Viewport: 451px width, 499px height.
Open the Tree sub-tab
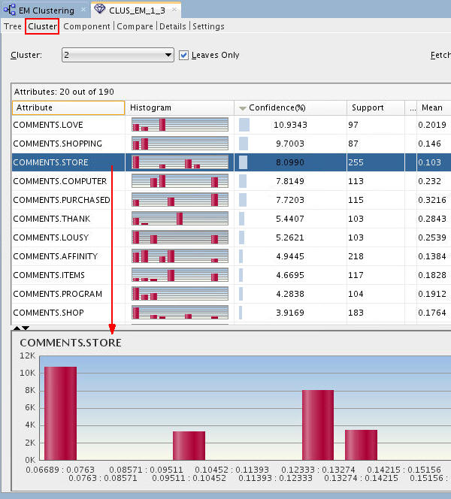pyautogui.click(x=13, y=26)
